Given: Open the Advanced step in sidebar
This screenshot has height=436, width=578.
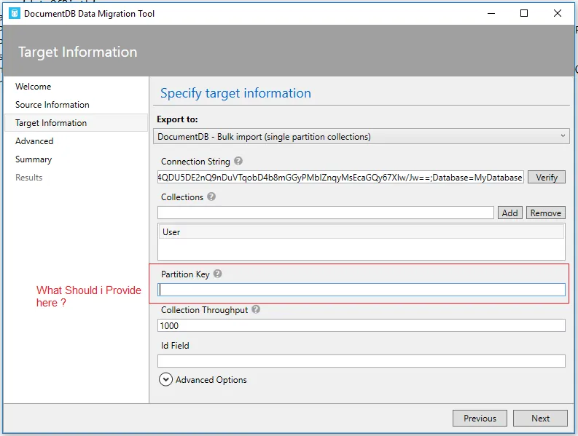Looking at the screenshot, I should pyautogui.click(x=34, y=141).
